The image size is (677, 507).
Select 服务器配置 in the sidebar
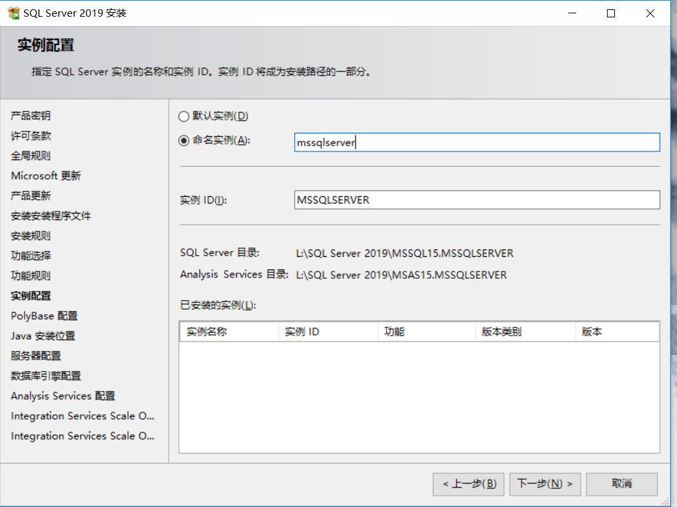tap(36, 356)
